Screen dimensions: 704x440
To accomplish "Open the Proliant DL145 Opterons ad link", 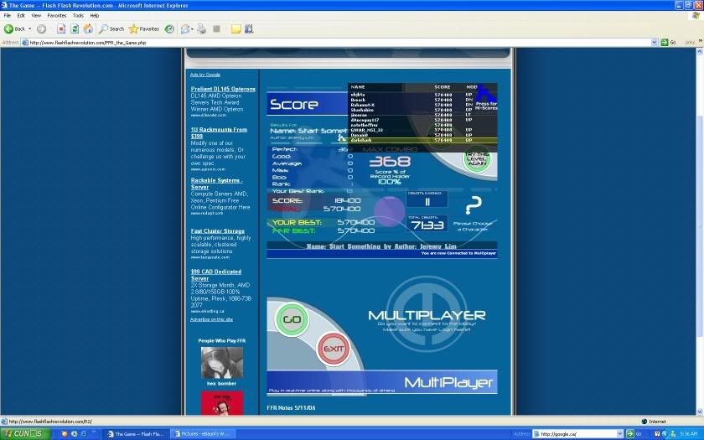I will 223,89.
